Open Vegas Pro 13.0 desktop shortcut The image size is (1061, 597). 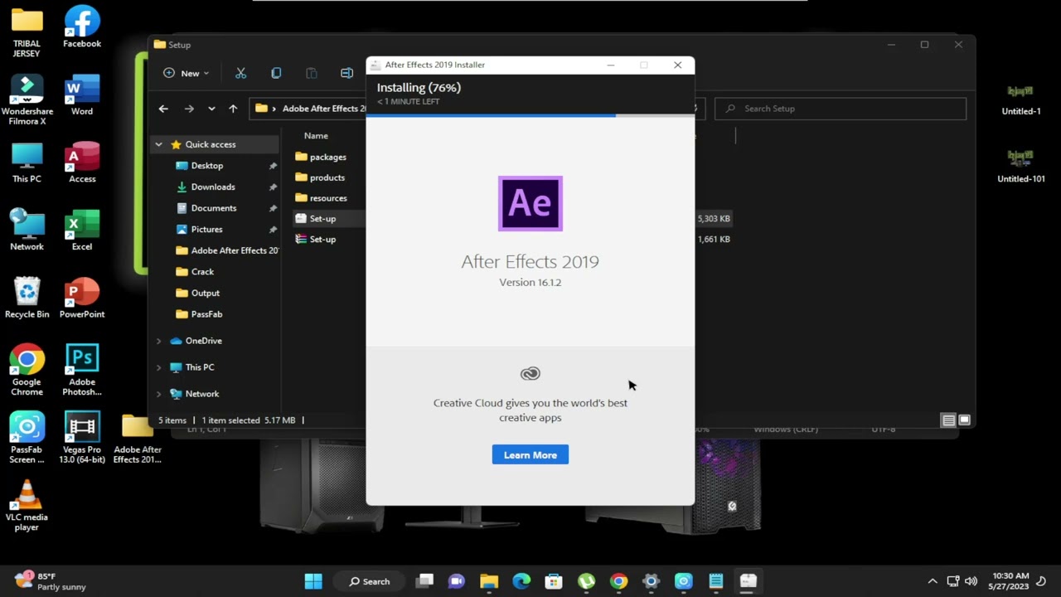pos(82,438)
